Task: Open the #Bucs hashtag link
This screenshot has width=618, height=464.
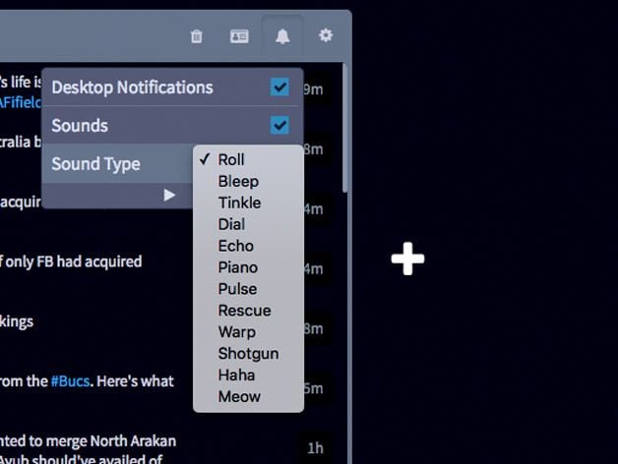Action: click(x=70, y=381)
